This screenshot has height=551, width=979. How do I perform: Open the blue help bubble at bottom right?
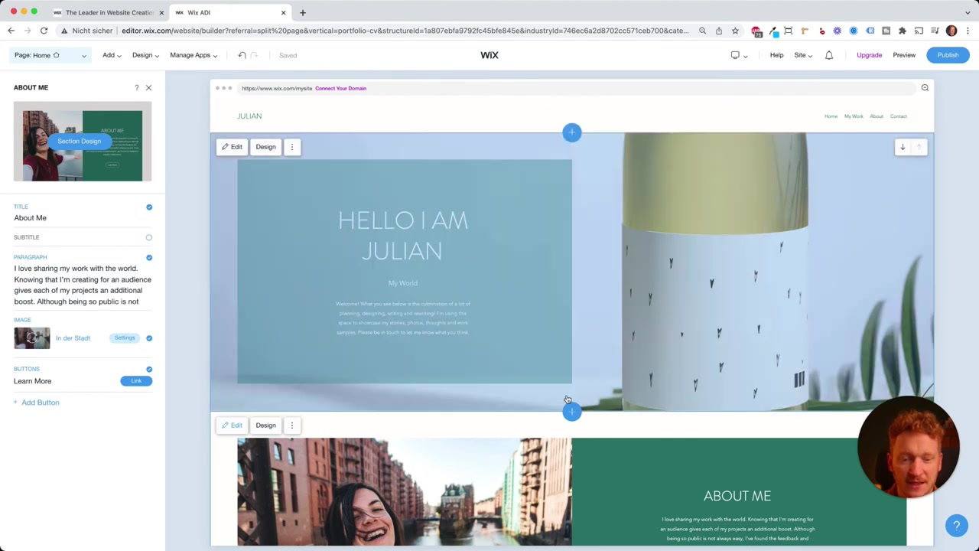(956, 526)
